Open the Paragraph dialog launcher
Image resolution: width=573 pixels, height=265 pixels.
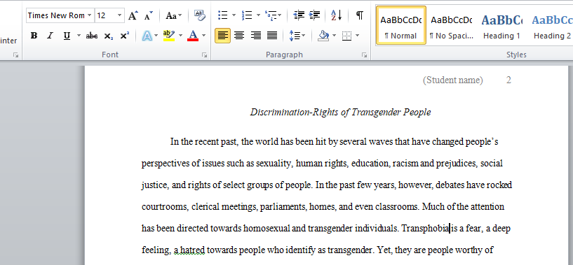pyautogui.click(x=364, y=55)
